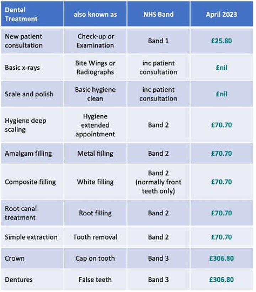This screenshot has width=256, height=292.
Task: Select "Band 2 (normally front teeth only)" cell
Action: coord(158,182)
